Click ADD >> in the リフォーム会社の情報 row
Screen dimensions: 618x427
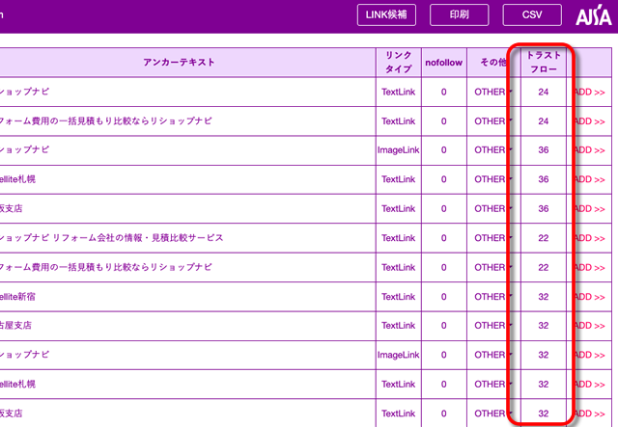click(589, 238)
